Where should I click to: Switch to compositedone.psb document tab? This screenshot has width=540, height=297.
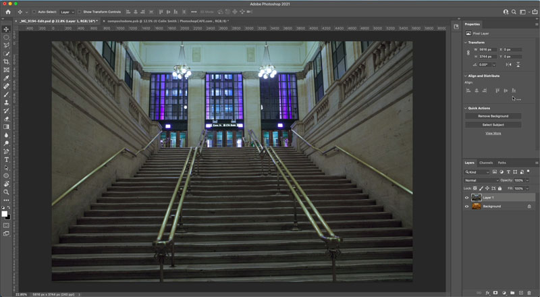point(168,21)
